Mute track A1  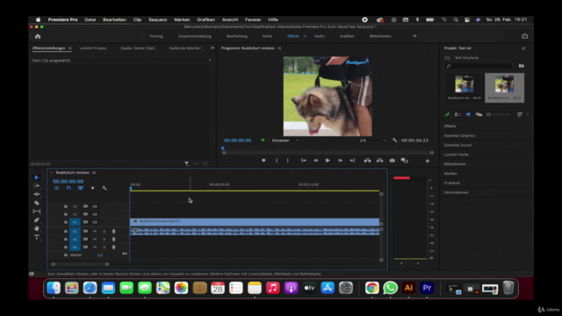click(95, 232)
